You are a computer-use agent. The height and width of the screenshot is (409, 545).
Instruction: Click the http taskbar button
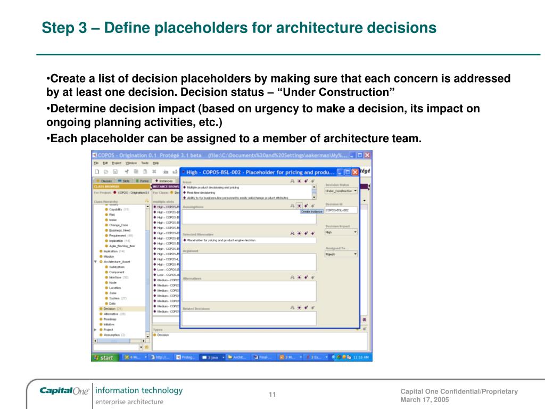click(161, 357)
